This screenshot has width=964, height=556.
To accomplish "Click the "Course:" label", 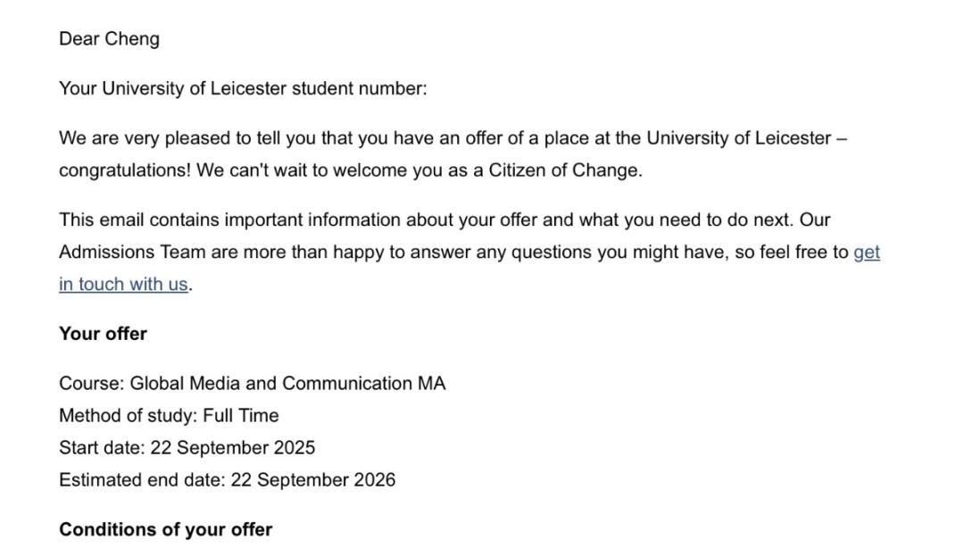I will coord(92,384).
